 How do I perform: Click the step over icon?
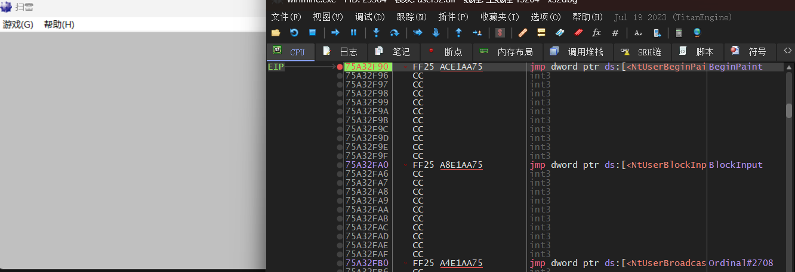point(394,33)
